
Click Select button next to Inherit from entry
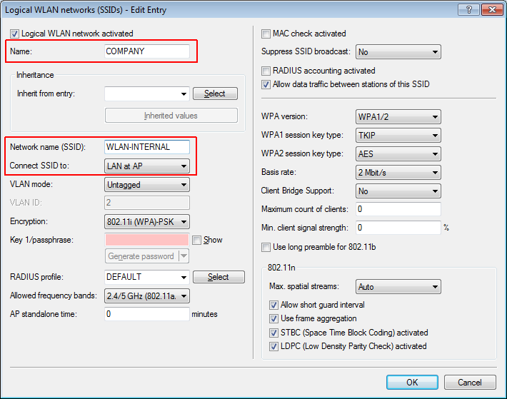tap(215, 94)
